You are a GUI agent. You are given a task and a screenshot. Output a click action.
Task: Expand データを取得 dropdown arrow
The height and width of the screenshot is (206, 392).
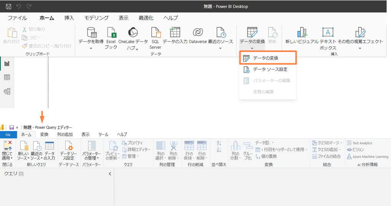tap(91, 48)
